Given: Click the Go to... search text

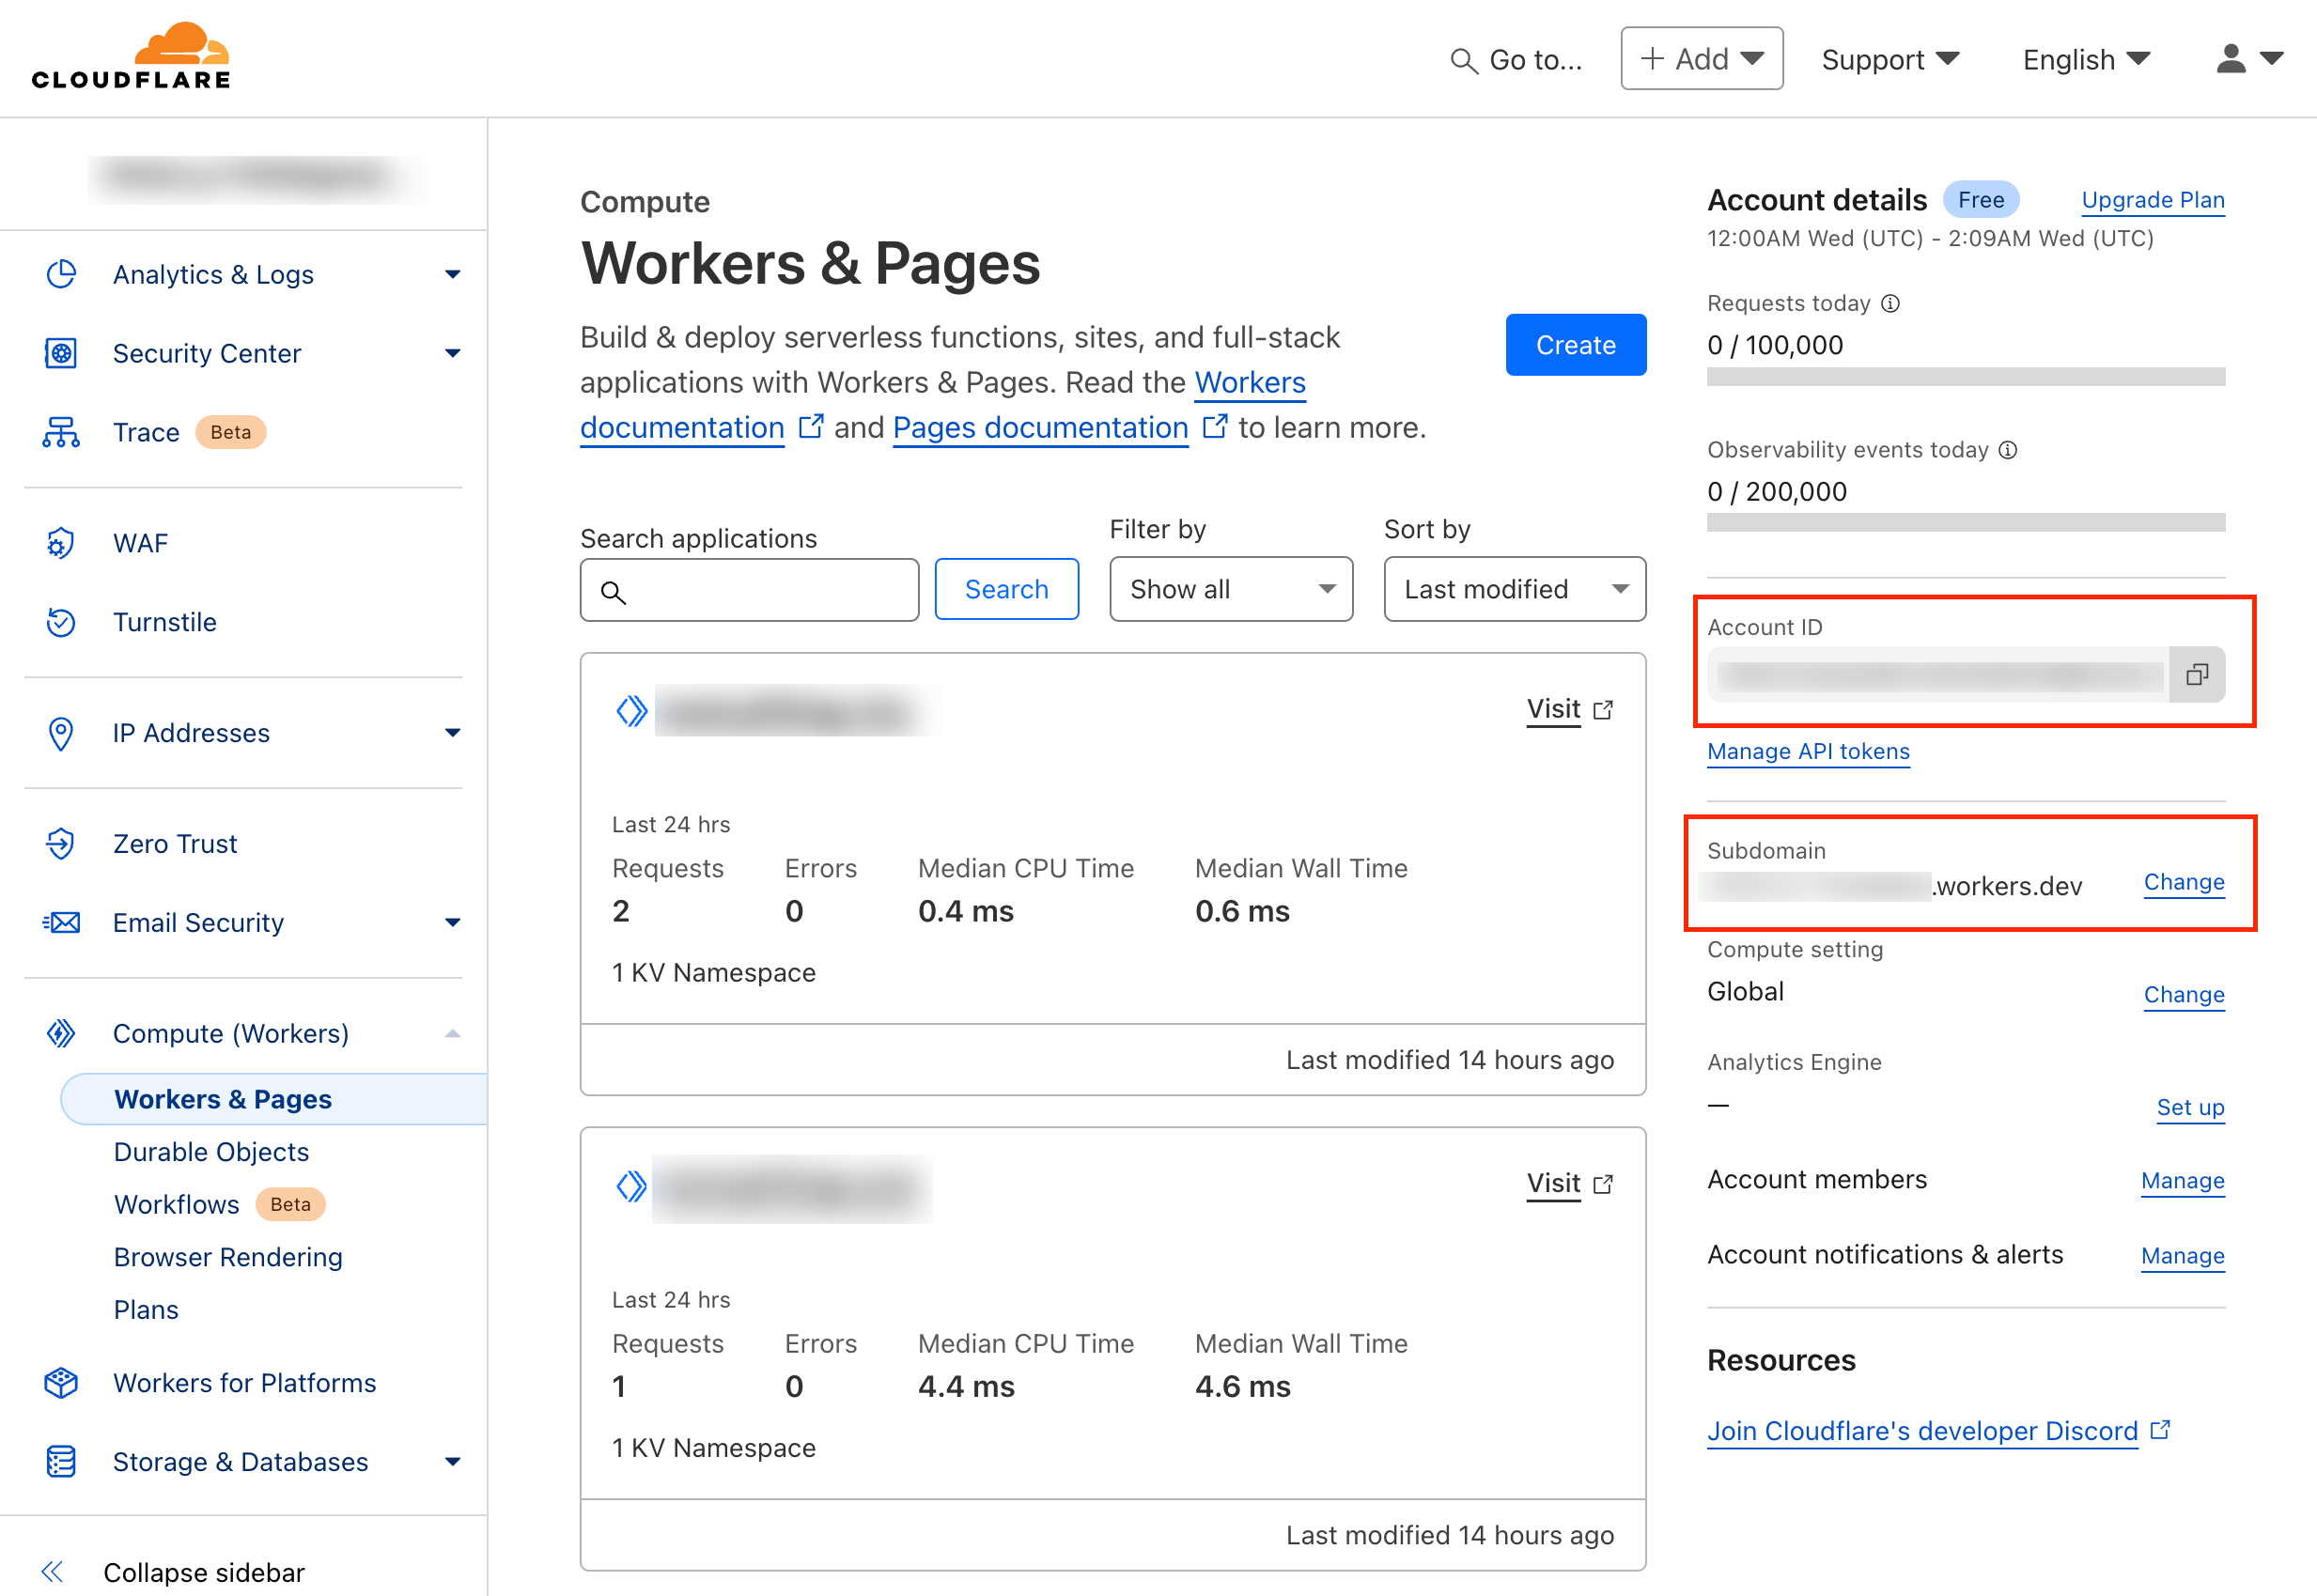Looking at the screenshot, I should pyautogui.click(x=1535, y=60).
